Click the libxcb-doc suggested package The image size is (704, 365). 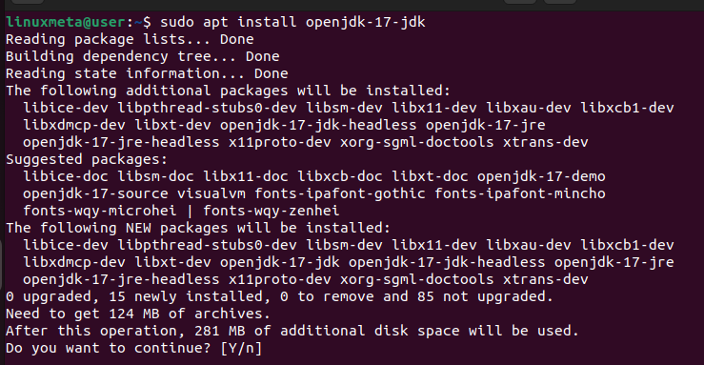(340, 176)
